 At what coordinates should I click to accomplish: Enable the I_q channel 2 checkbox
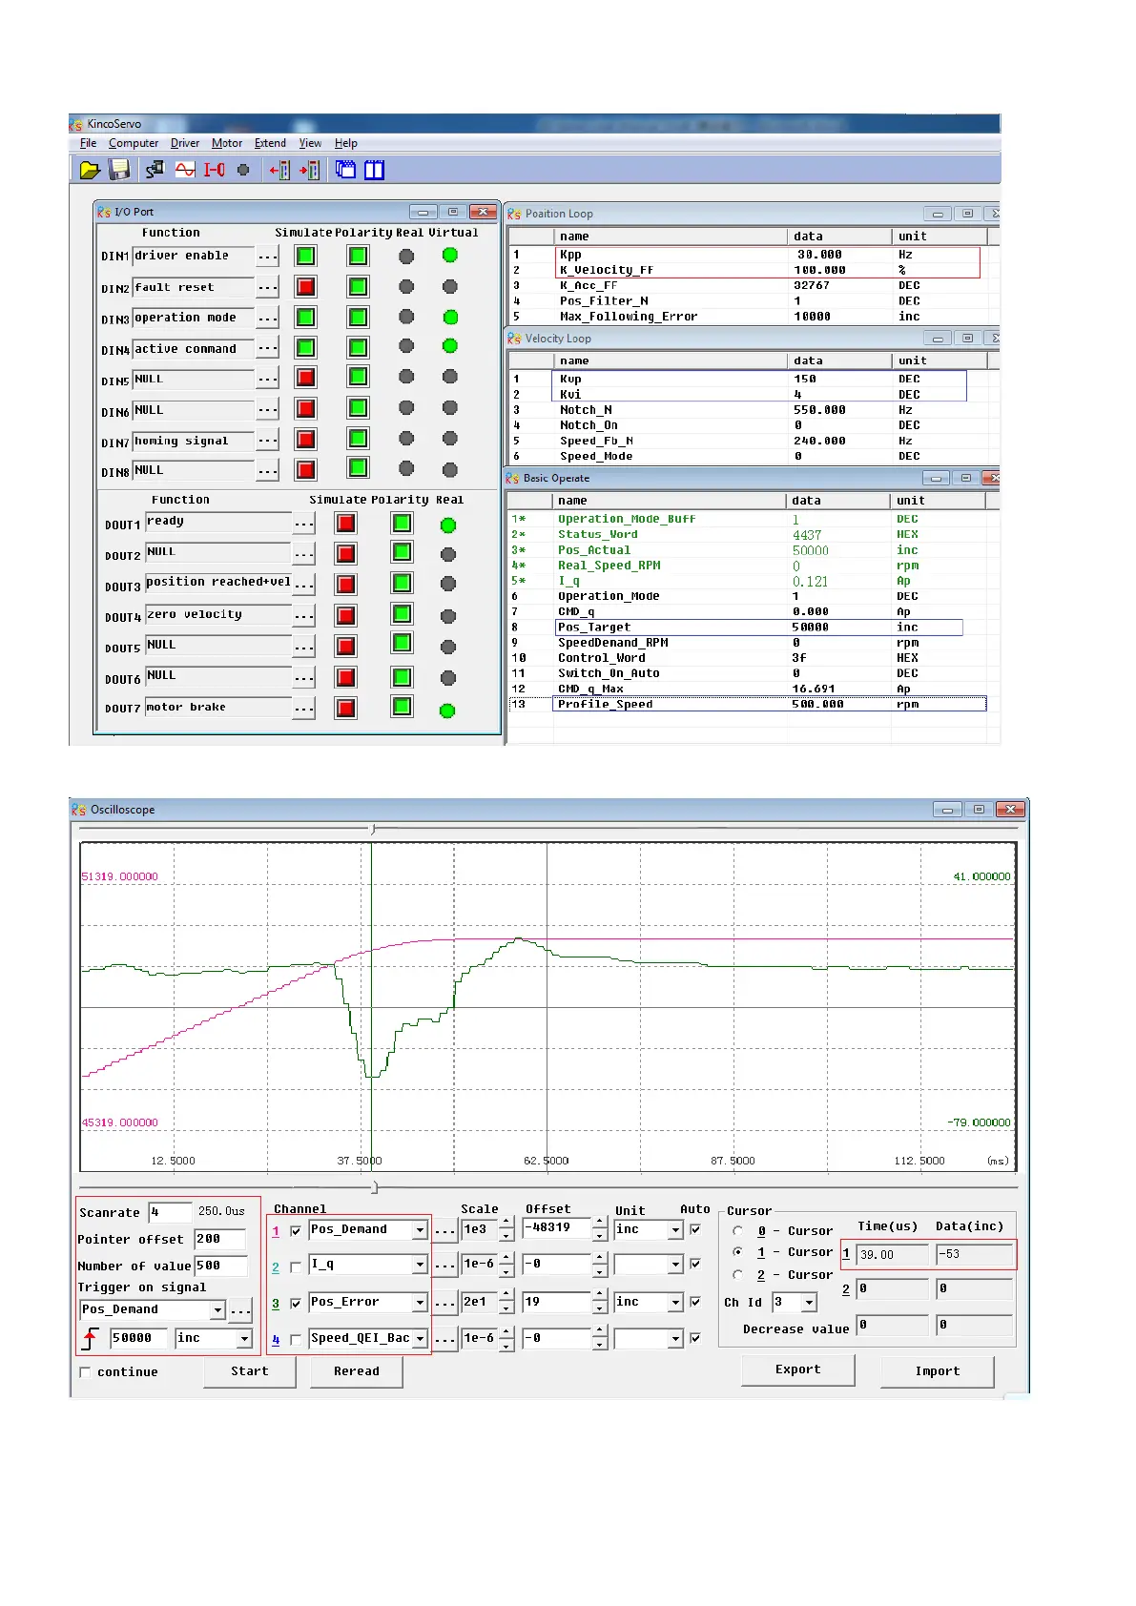pos(296,1266)
